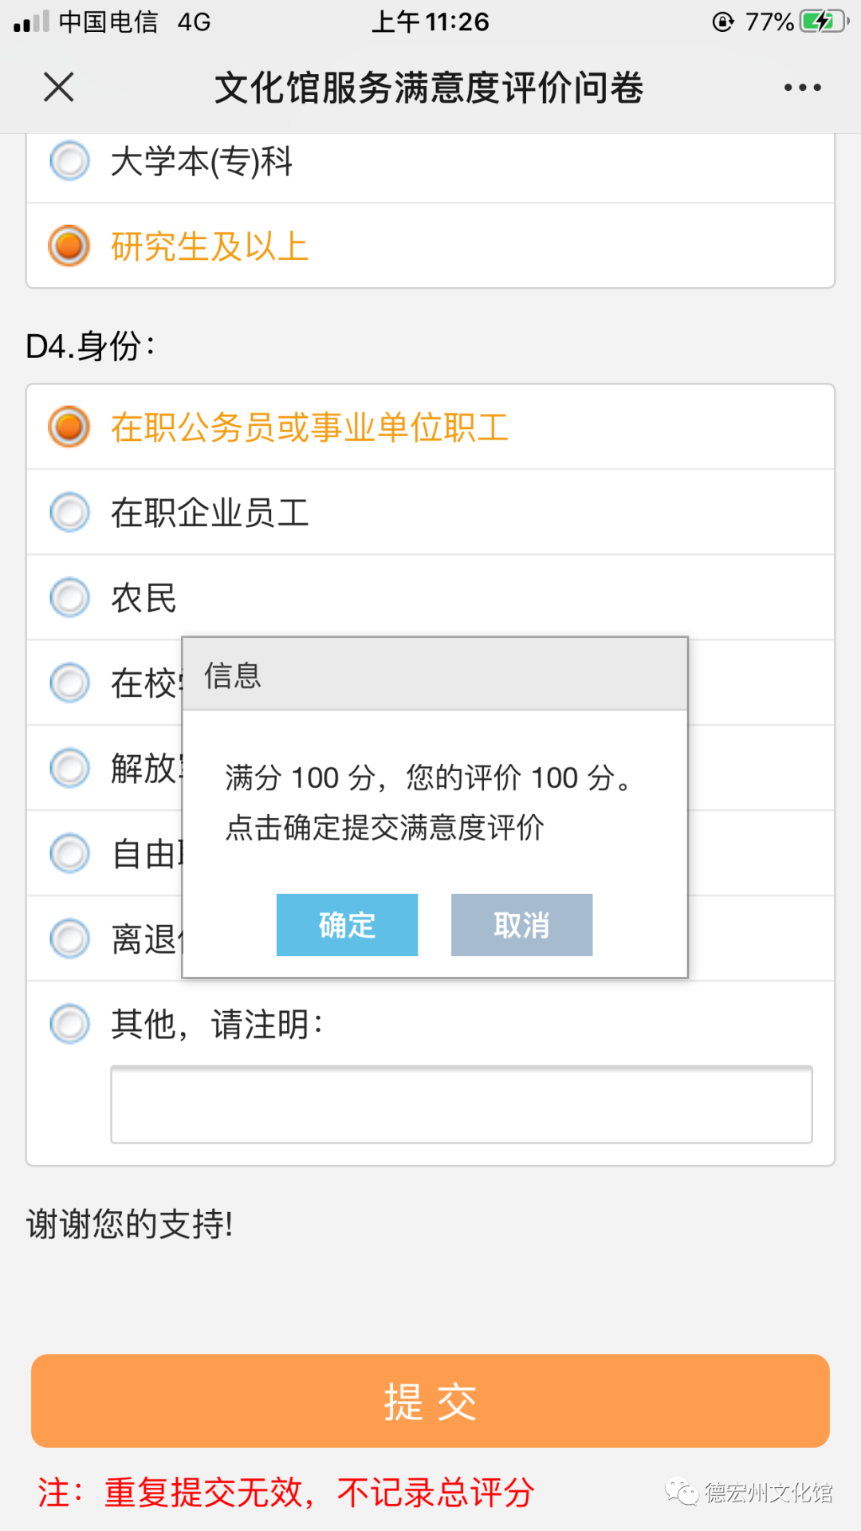Open the three-dot more options menu

pos(802,87)
